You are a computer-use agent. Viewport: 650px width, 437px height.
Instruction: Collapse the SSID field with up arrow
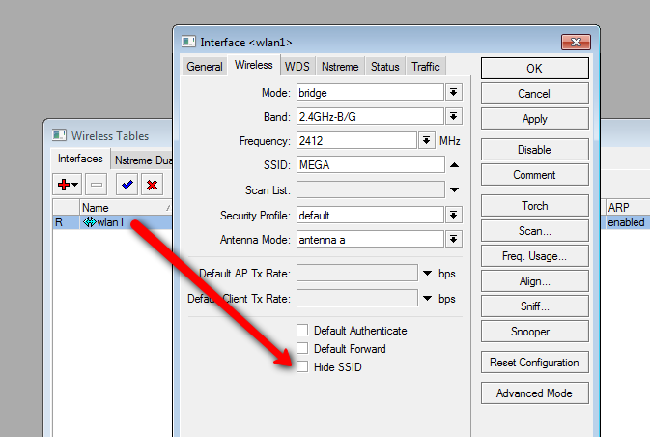click(454, 165)
